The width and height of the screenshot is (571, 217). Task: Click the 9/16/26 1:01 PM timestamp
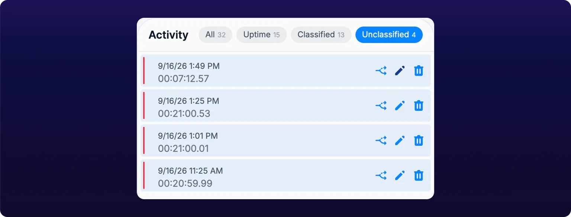click(x=188, y=136)
